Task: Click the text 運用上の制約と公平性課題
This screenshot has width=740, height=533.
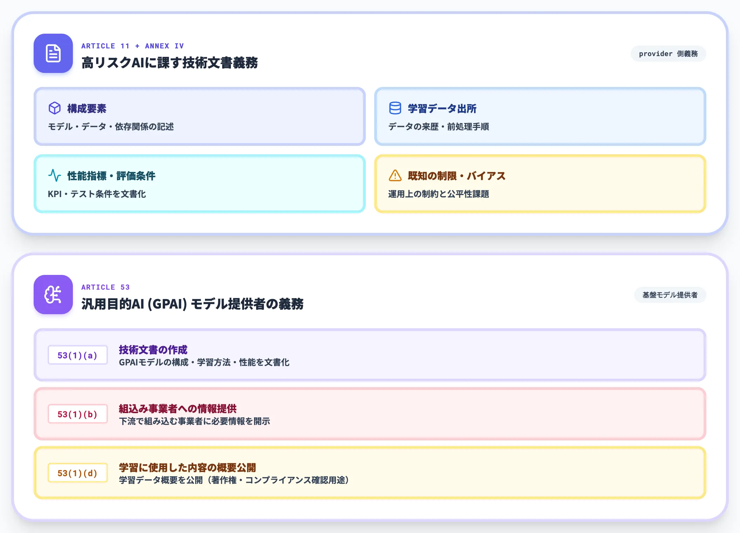Action: 439,194
